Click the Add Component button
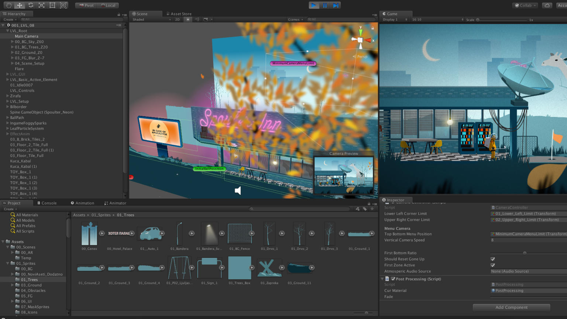 click(x=511, y=307)
